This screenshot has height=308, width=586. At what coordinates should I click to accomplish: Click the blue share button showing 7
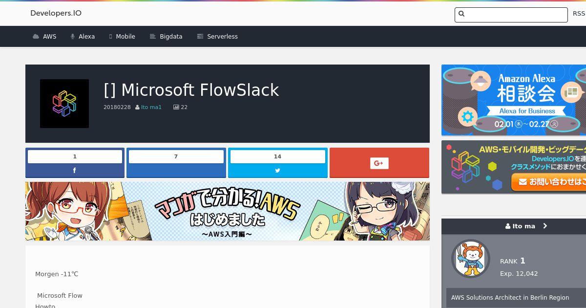(x=176, y=163)
